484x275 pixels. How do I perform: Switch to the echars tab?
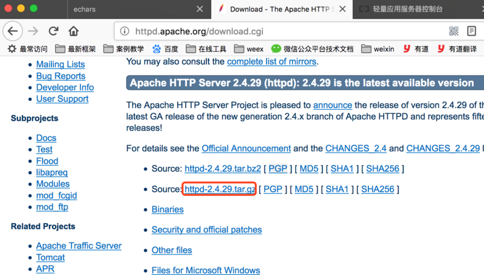[139, 9]
